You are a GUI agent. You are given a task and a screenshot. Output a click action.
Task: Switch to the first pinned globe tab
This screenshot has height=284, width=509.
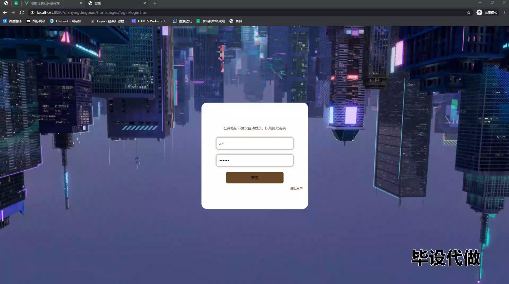(6, 3)
